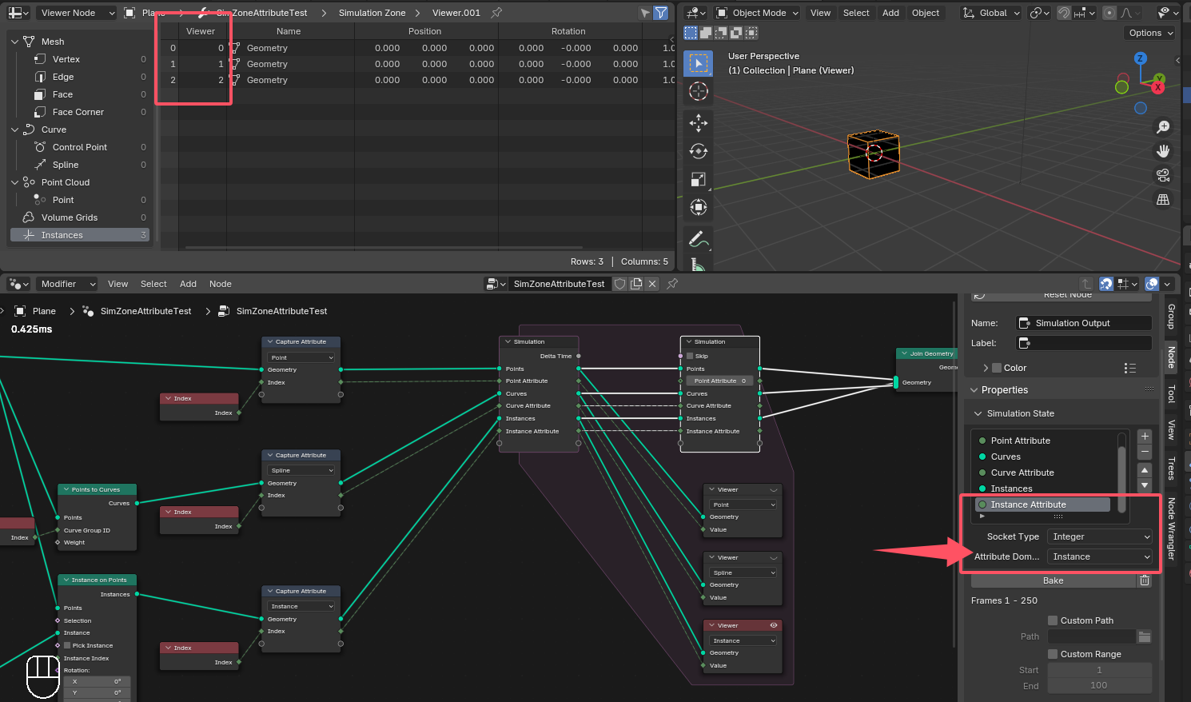Collapse the Properties panel in sidebar
Viewport: 1191px width, 702px height.
click(x=974, y=390)
